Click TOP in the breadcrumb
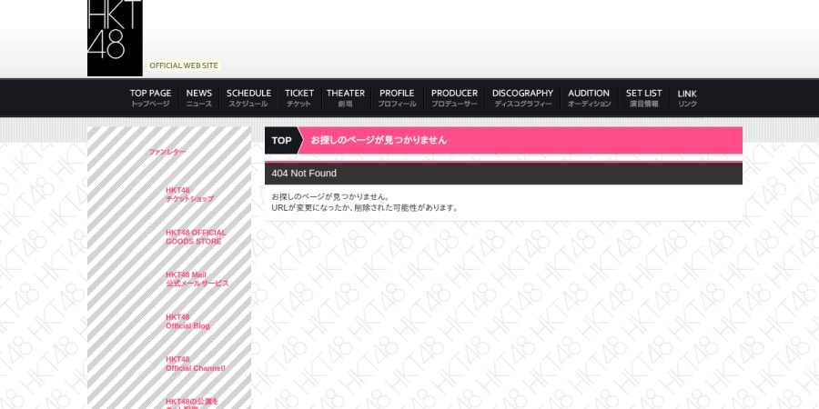The height and width of the screenshot is (409, 819). (x=281, y=140)
